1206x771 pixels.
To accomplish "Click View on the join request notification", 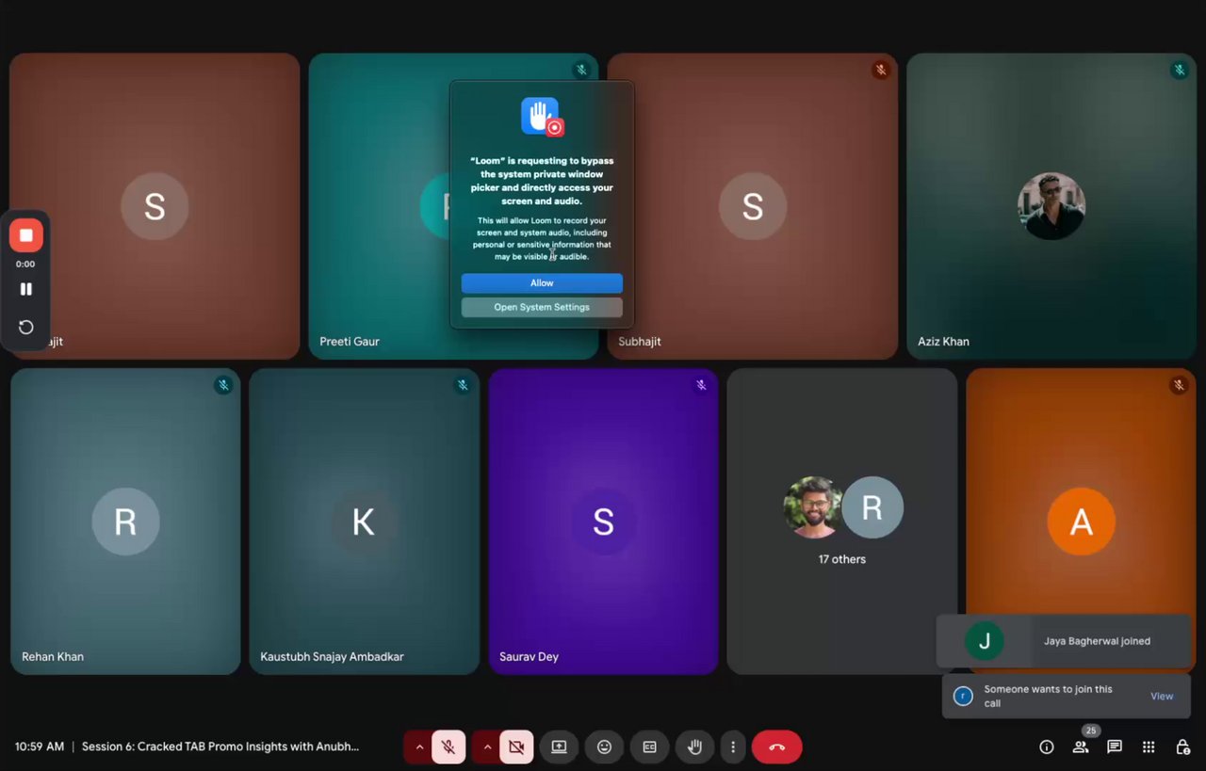I will (1162, 697).
